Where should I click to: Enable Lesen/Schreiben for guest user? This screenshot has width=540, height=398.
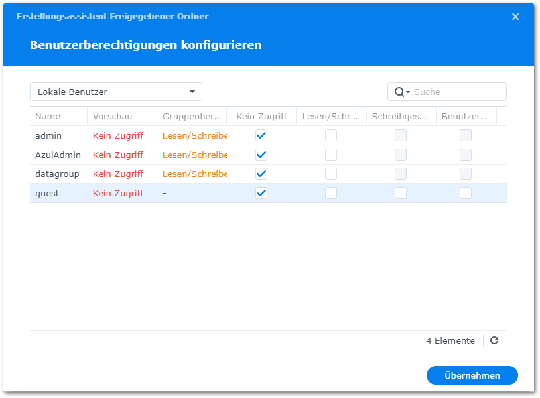(x=330, y=193)
